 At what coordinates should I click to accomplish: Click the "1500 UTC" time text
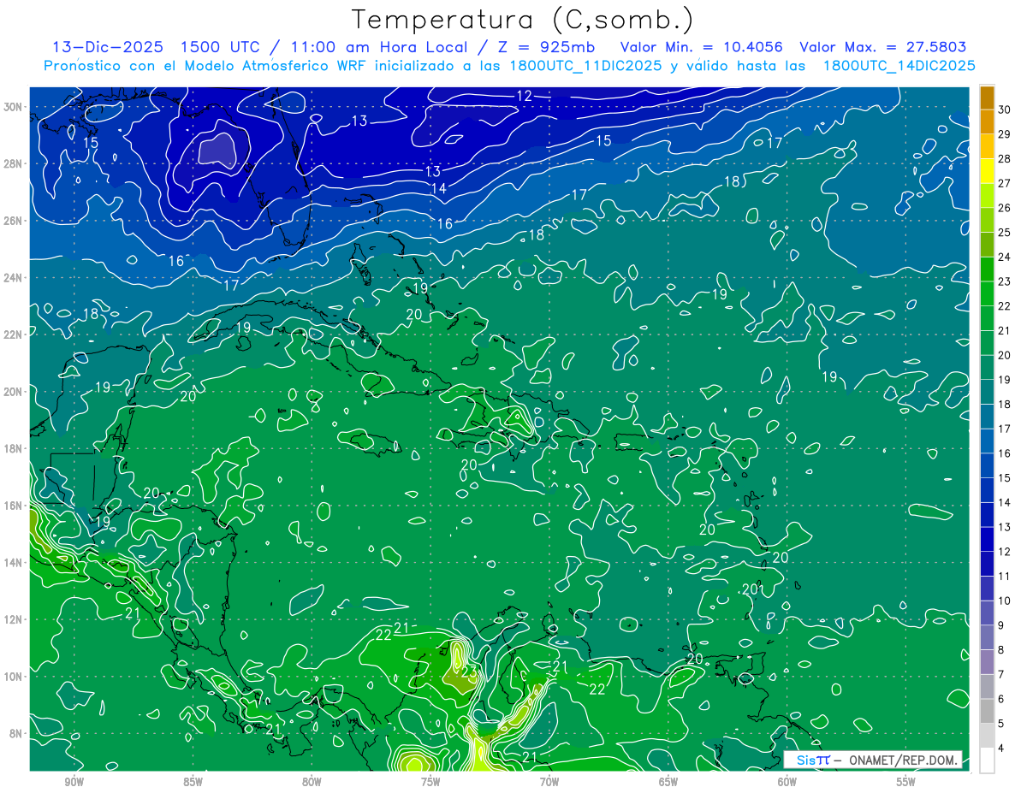pyautogui.click(x=218, y=47)
